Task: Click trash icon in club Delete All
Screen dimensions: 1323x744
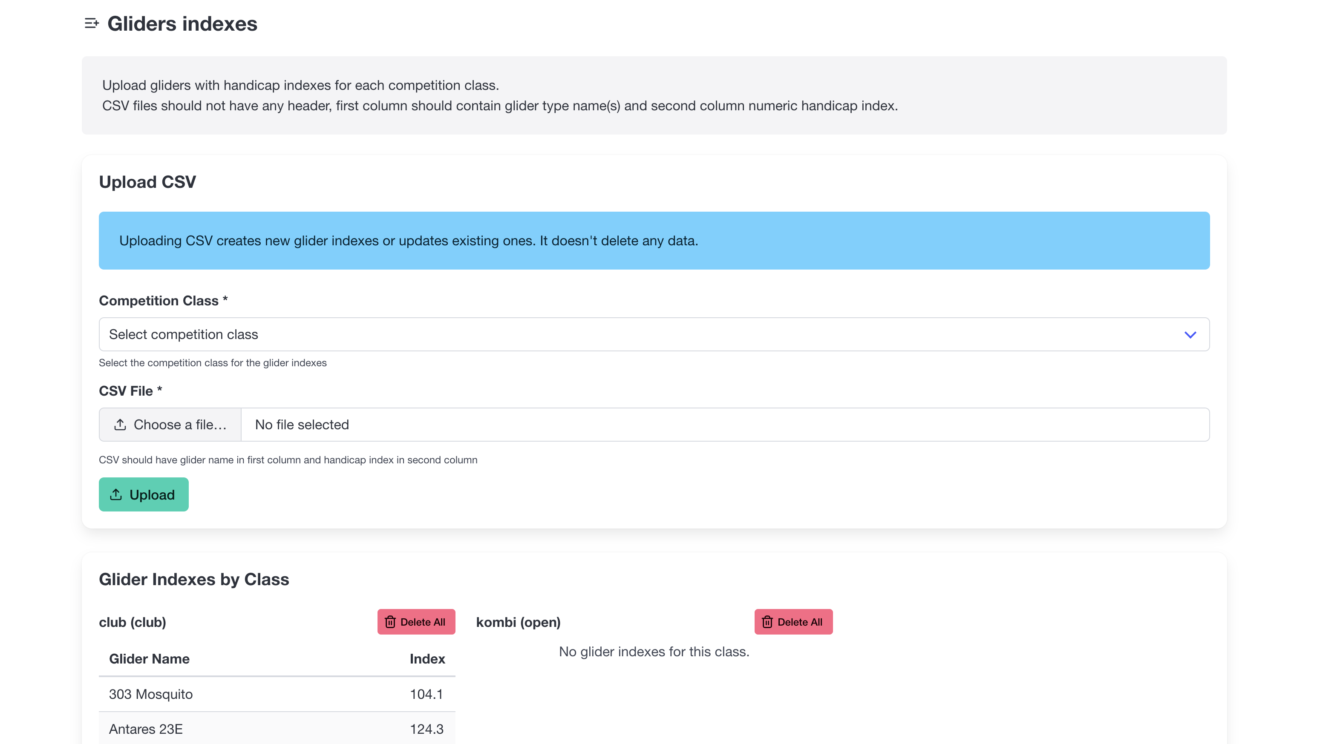Action: [390, 622]
